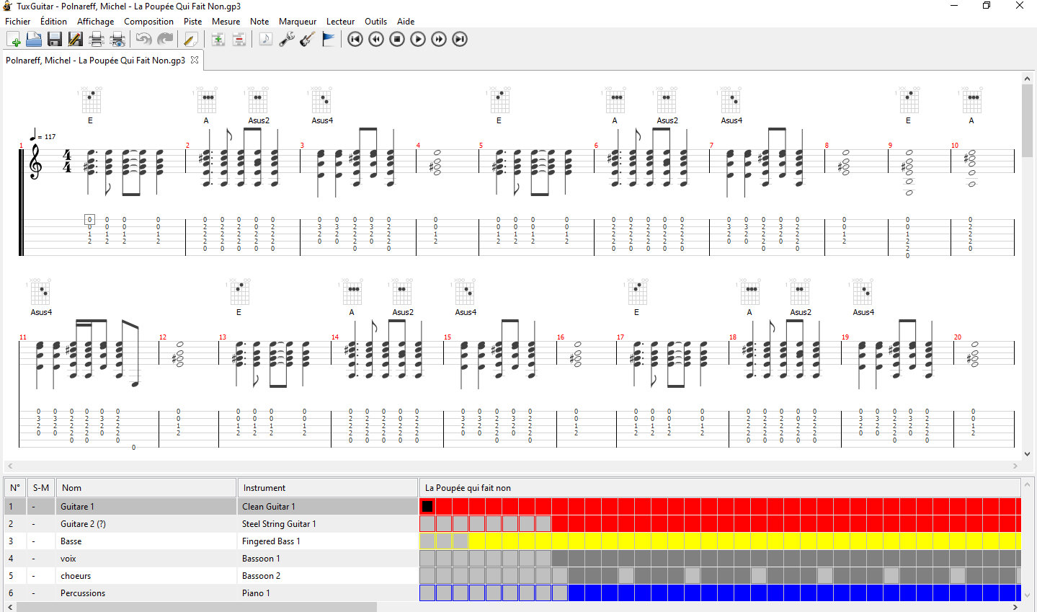
Task: Open the Affichage menu
Action: (96, 22)
